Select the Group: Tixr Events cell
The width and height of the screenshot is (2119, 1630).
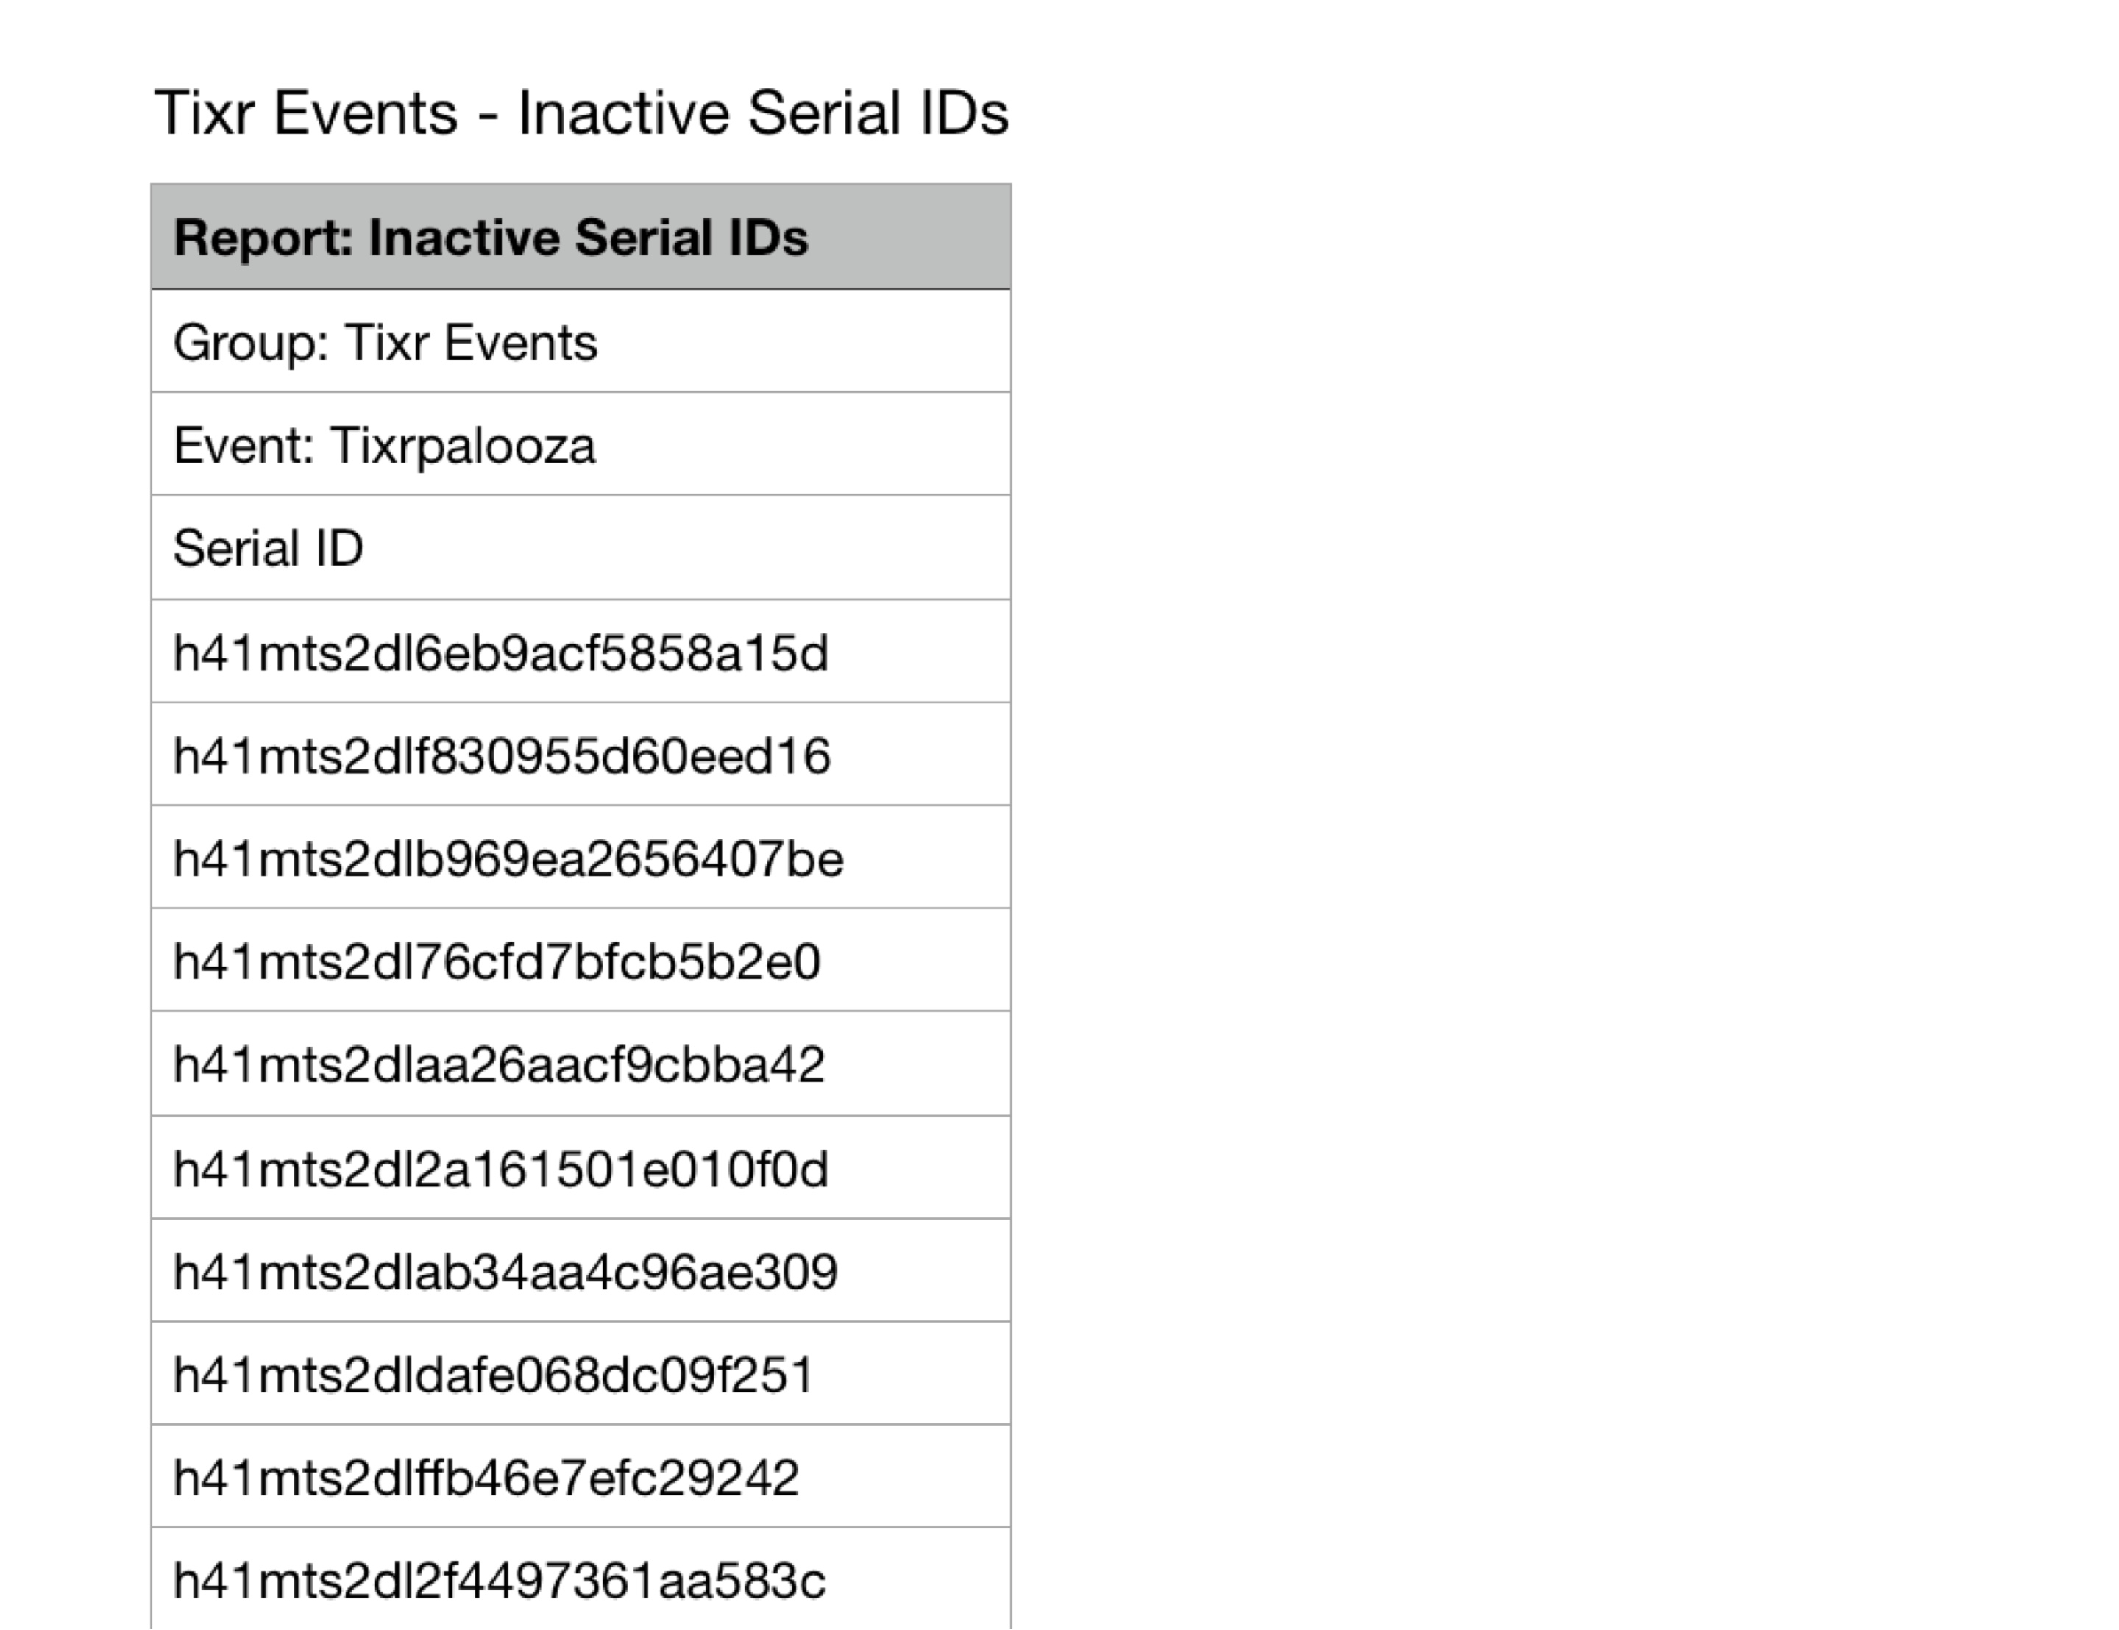[x=581, y=341]
